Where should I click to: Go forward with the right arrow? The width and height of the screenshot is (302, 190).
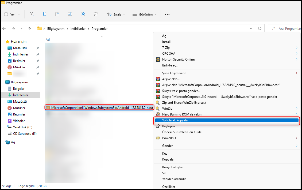(13, 29)
